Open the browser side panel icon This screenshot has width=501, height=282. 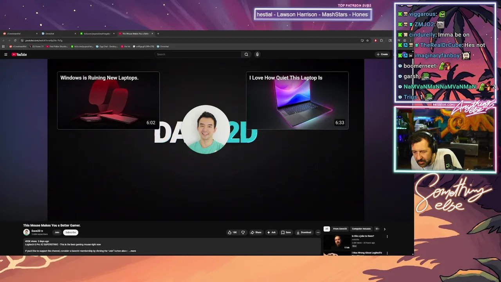(390, 40)
